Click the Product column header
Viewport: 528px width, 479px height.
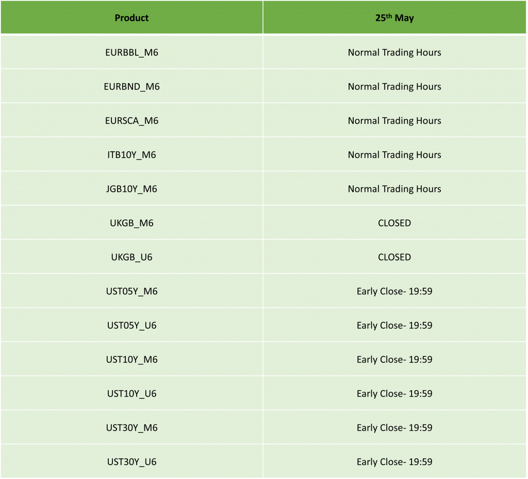pyautogui.click(x=131, y=18)
